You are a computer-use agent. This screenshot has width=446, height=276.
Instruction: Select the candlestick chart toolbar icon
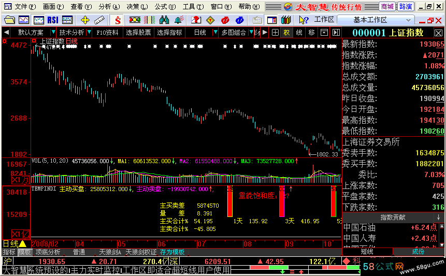coord(38,20)
